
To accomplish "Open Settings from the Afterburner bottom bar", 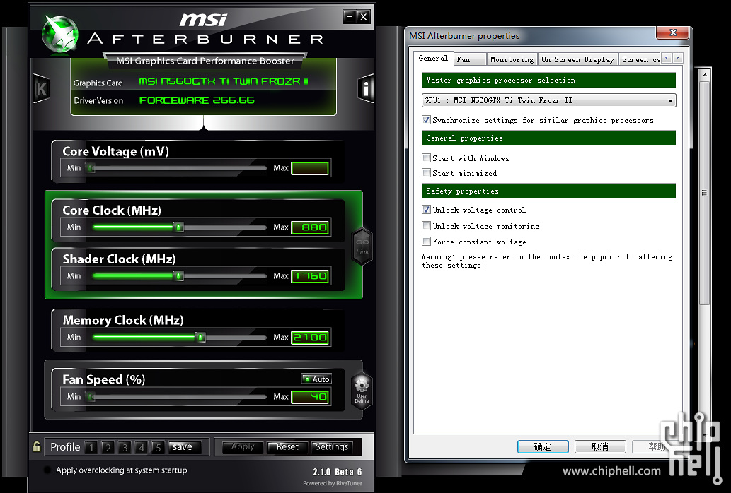I will pyautogui.click(x=332, y=447).
